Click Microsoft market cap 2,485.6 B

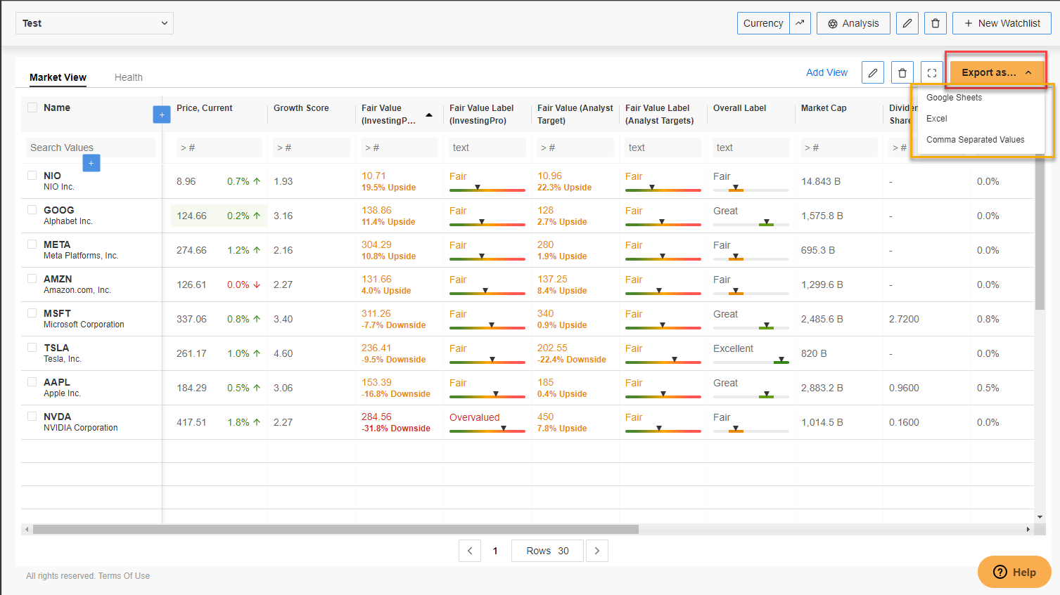[822, 319]
